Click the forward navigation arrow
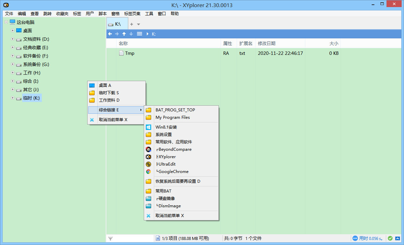Image resolution: width=404 pixels, height=245 pixels. coord(117,34)
